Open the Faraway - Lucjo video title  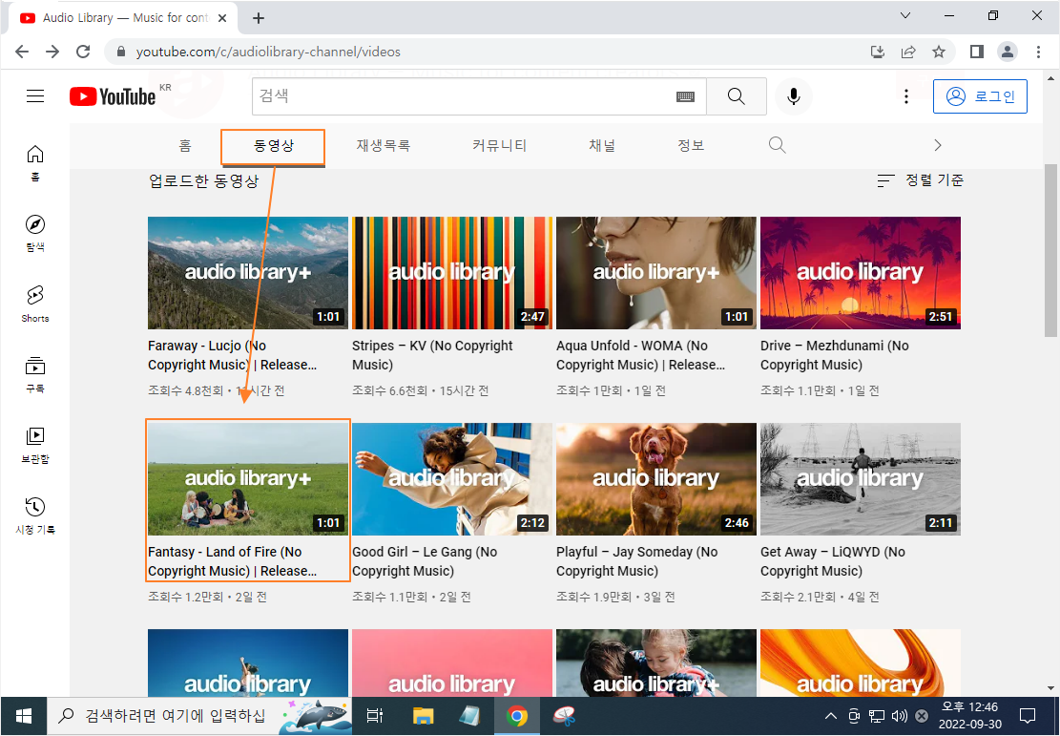(233, 355)
